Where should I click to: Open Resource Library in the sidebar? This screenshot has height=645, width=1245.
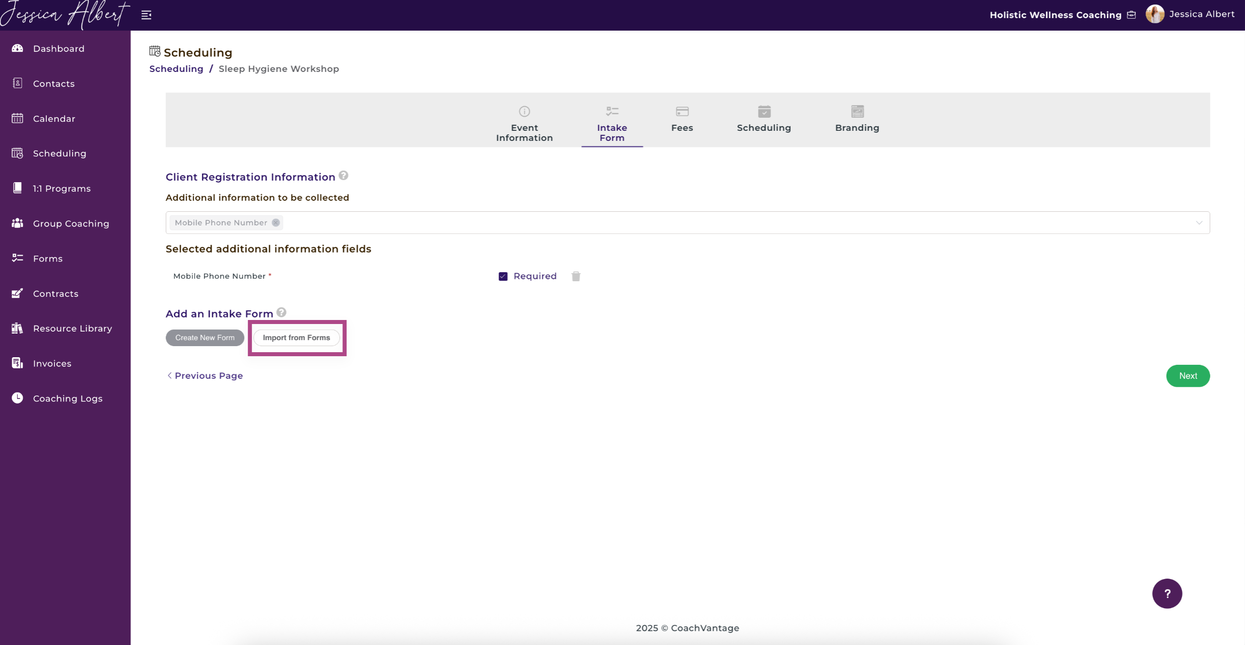(73, 329)
